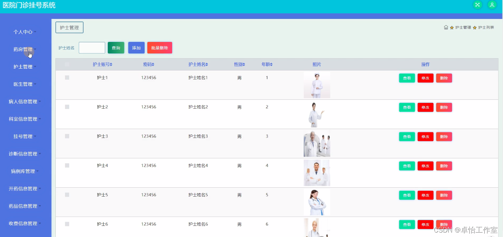Click 修改 for 护士1
The image size is (503, 237).
pos(426,78)
